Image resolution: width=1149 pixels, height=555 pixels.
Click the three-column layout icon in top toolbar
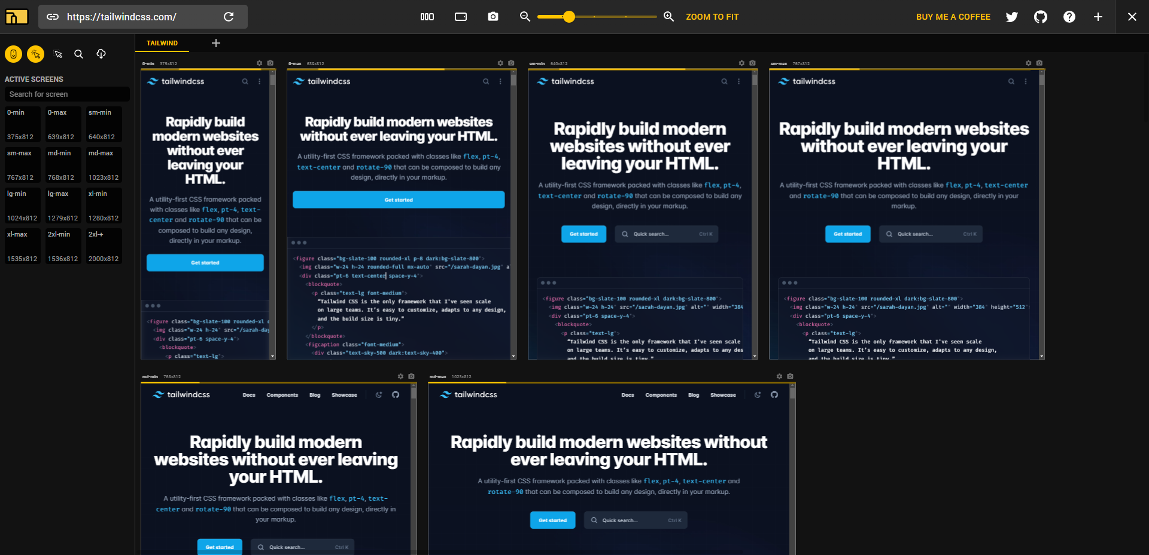427,17
